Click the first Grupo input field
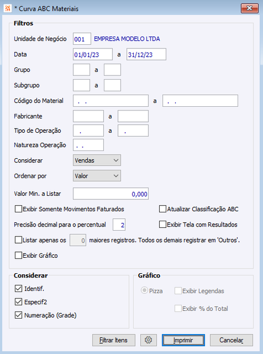The height and width of the screenshot is (354, 263). click(81, 70)
